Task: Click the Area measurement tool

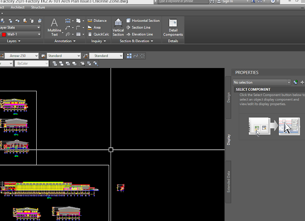Action: [97, 28]
